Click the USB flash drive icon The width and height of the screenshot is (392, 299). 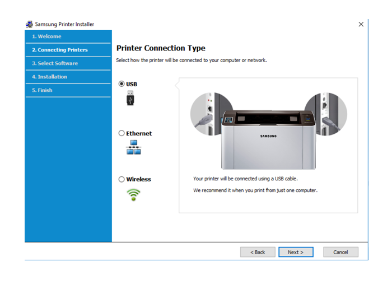(130, 98)
